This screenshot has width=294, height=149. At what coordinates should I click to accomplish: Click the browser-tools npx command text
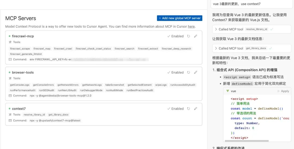[60, 96]
